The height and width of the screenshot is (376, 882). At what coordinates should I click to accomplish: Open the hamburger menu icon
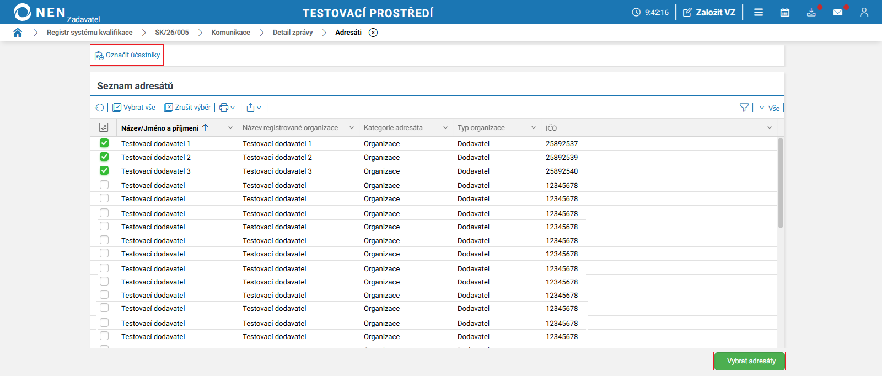759,12
